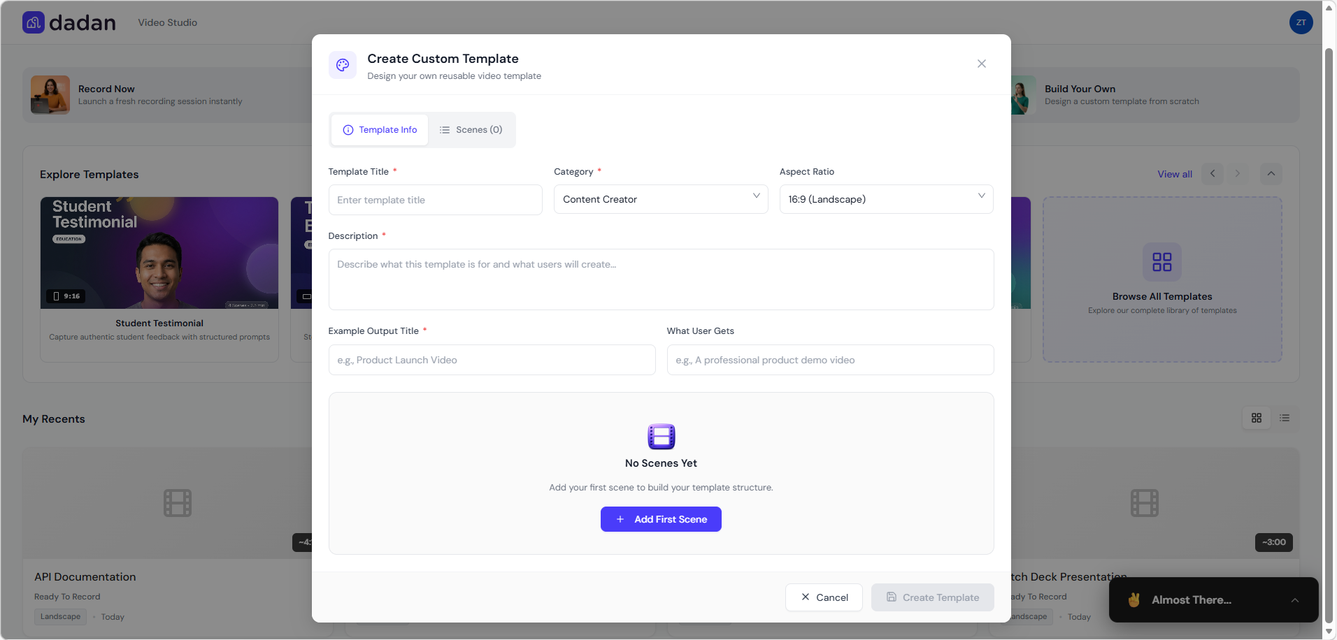The height and width of the screenshot is (640, 1337).
Task: Click the Record Now presenter thumbnail
Action: coord(49,94)
